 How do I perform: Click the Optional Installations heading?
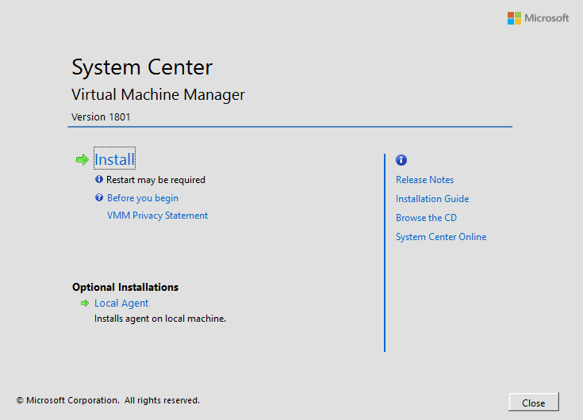[125, 287]
